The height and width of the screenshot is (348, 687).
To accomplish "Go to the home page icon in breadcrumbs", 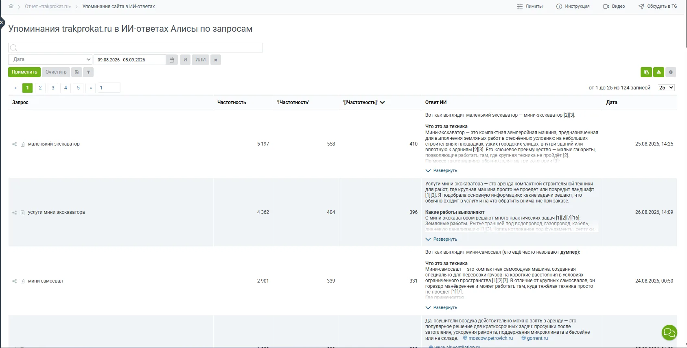I will pyautogui.click(x=11, y=6).
